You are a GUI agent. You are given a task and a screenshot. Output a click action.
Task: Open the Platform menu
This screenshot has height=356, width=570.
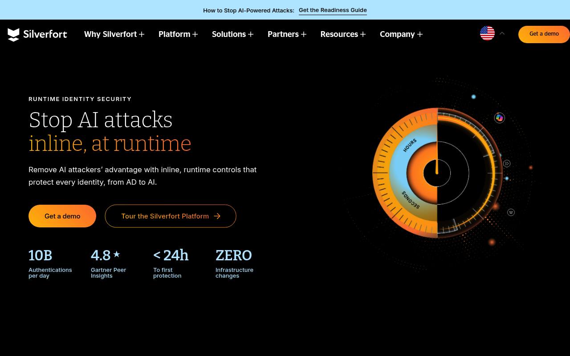[x=175, y=34]
